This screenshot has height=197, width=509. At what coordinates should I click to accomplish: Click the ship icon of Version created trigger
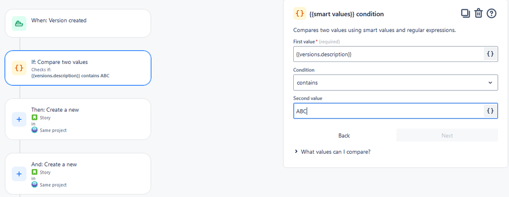click(x=19, y=23)
